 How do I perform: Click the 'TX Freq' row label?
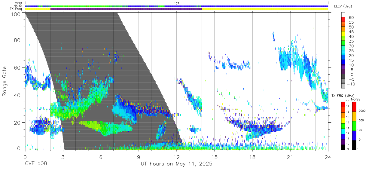click(x=16, y=9)
